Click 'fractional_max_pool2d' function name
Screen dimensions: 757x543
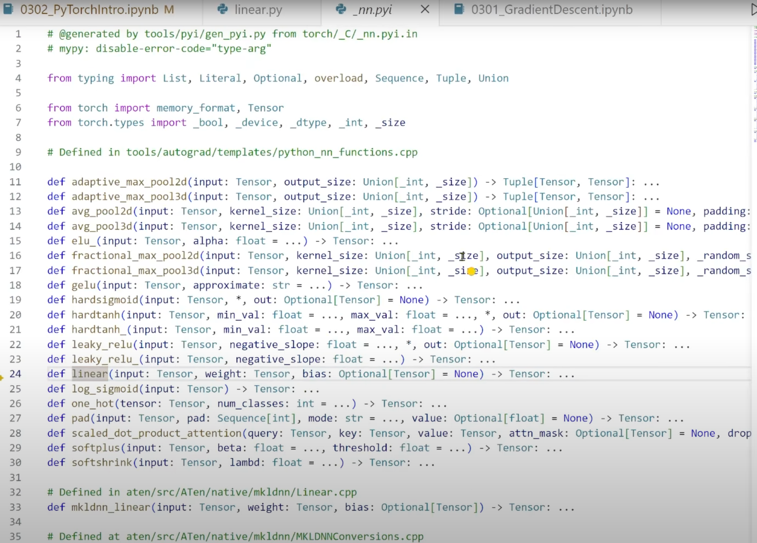click(x=135, y=256)
